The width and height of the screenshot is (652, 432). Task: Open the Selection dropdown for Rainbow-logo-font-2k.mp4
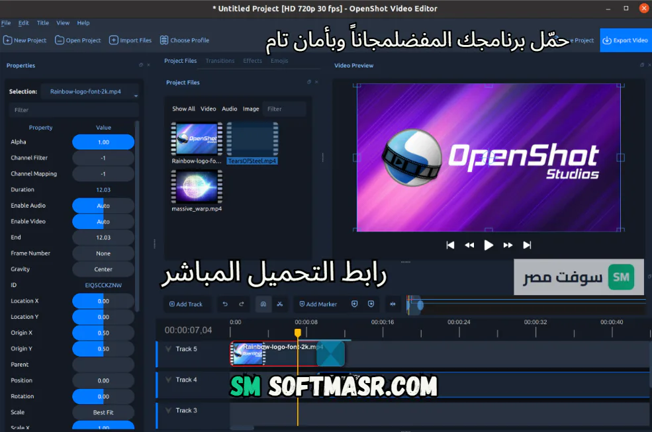coord(90,91)
